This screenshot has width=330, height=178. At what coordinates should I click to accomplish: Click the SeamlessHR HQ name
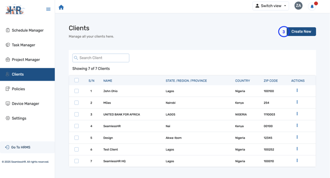click(114, 161)
